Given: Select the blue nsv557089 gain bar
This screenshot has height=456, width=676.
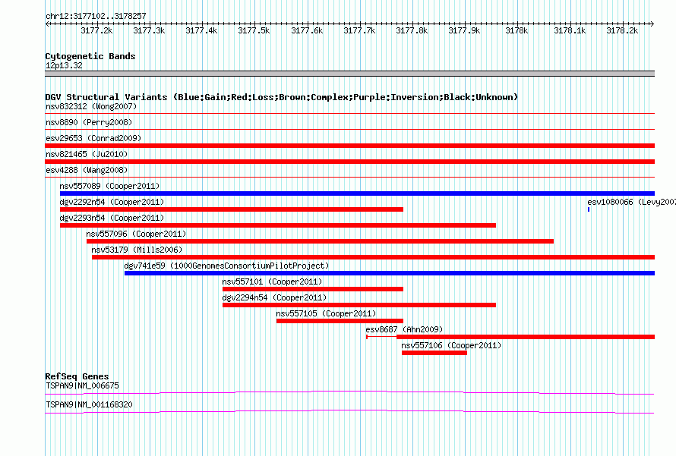Looking at the screenshot, I should pos(358,193).
